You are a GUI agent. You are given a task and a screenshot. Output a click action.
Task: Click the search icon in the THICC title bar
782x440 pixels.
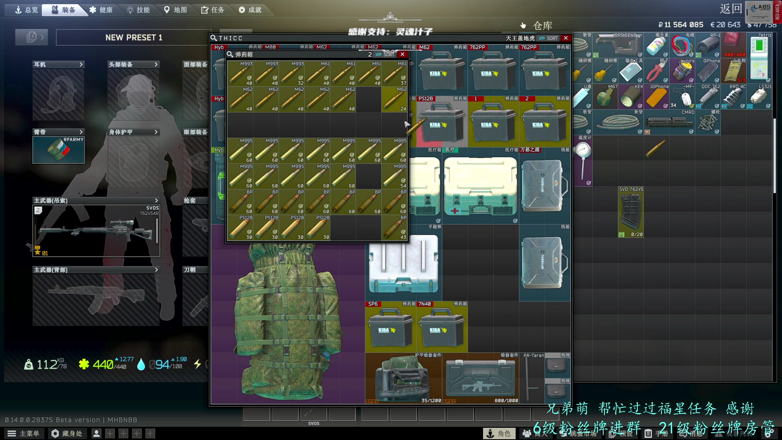[x=213, y=38]
